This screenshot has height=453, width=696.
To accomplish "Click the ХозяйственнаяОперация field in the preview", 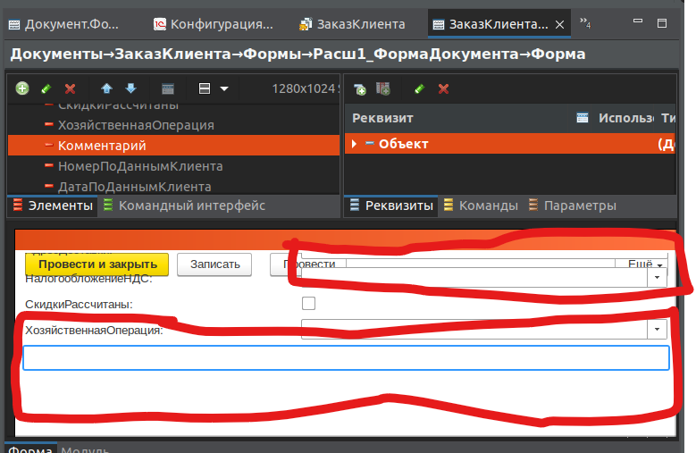I will 474,330.
